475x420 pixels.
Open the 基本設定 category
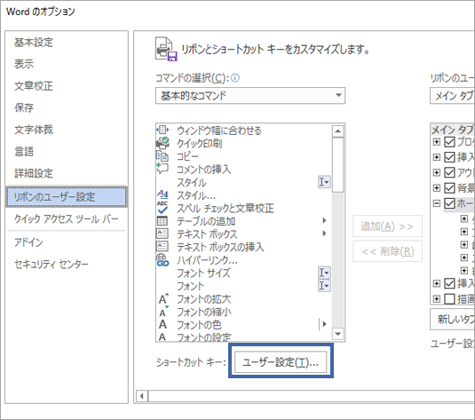[34, 43]
